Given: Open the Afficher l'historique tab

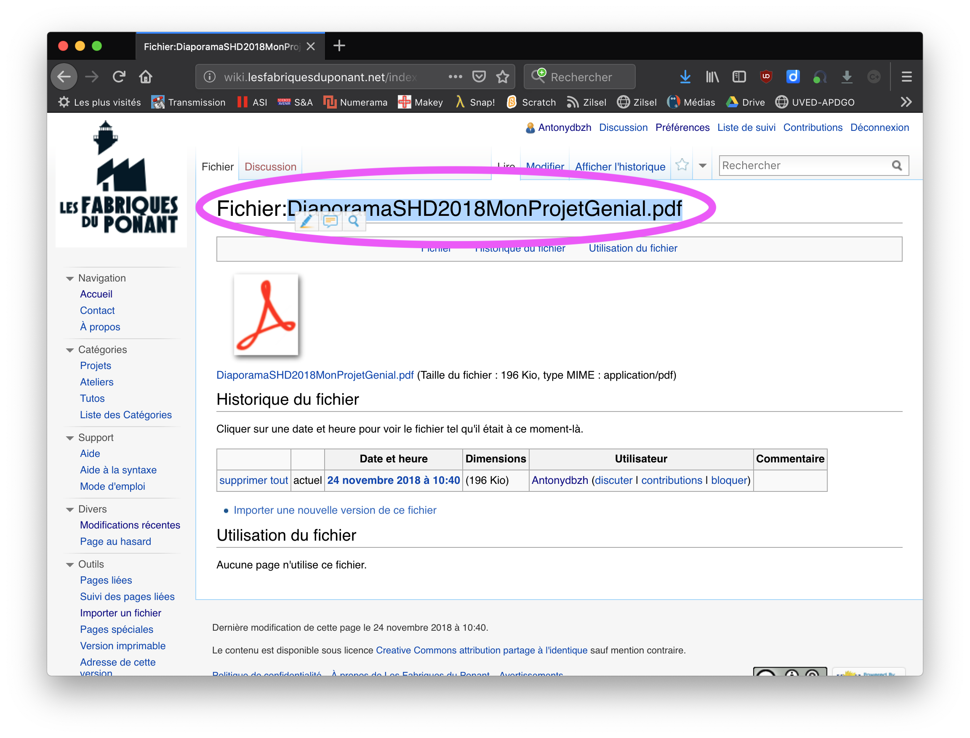Looking at the screenshot, I should coord(620,167).
